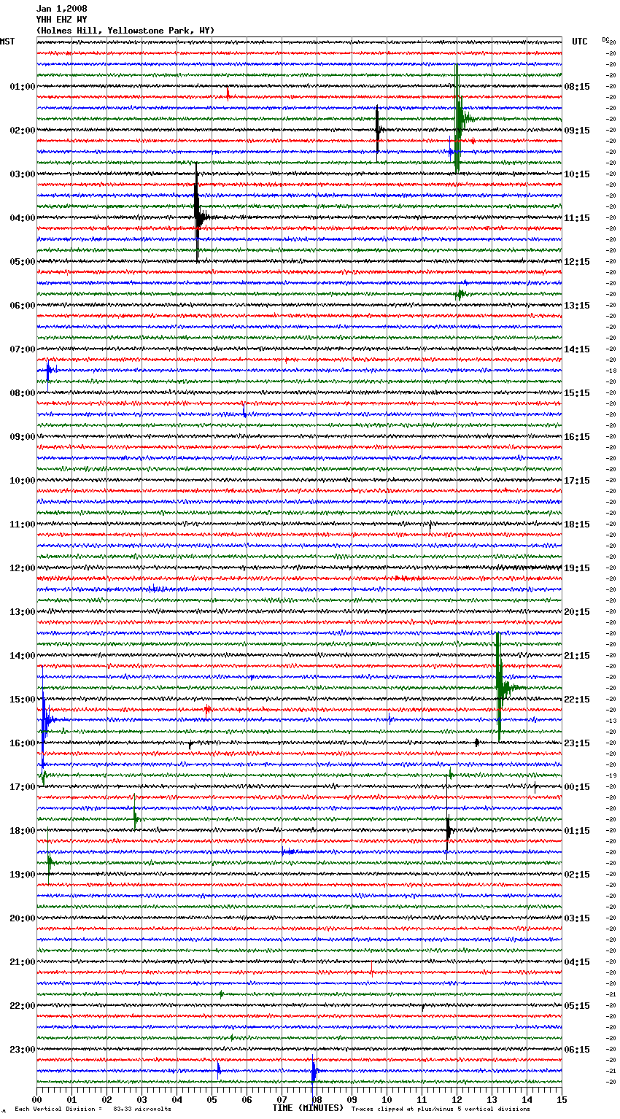
Task: Click the 00:15 UTC row label
Action: [x=577, y=787]
